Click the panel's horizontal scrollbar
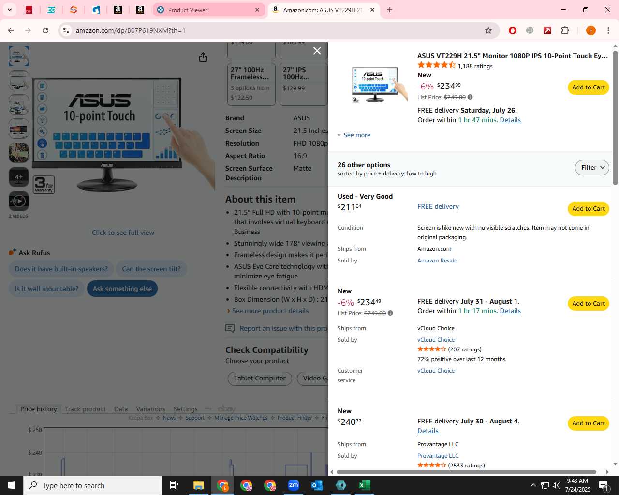 466,472
